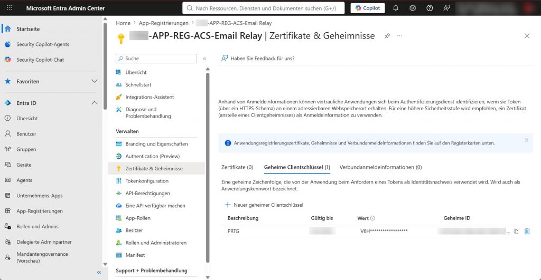Collapse the Entra ID section chevron
The width and height of the screenshot is (541, 280).
(94, 103)
